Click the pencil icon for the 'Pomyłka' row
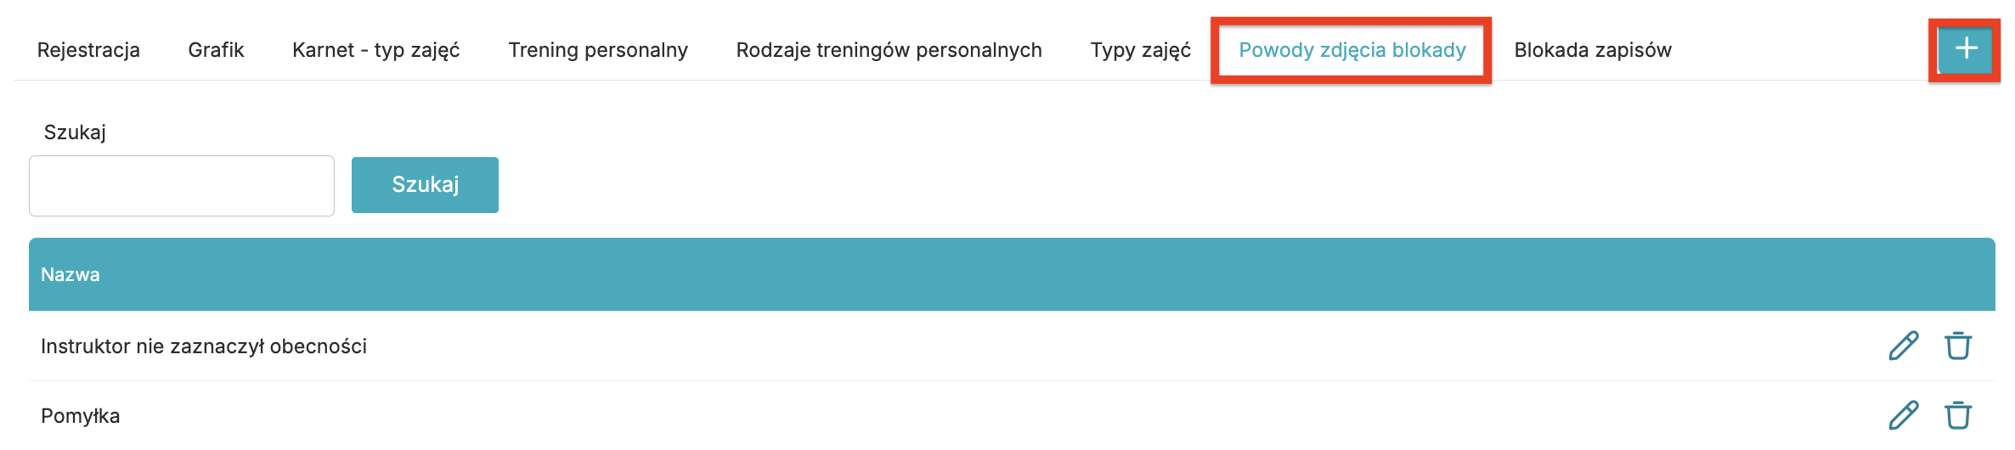This screenshot has width=2015, height=450. pos(1904,415)
